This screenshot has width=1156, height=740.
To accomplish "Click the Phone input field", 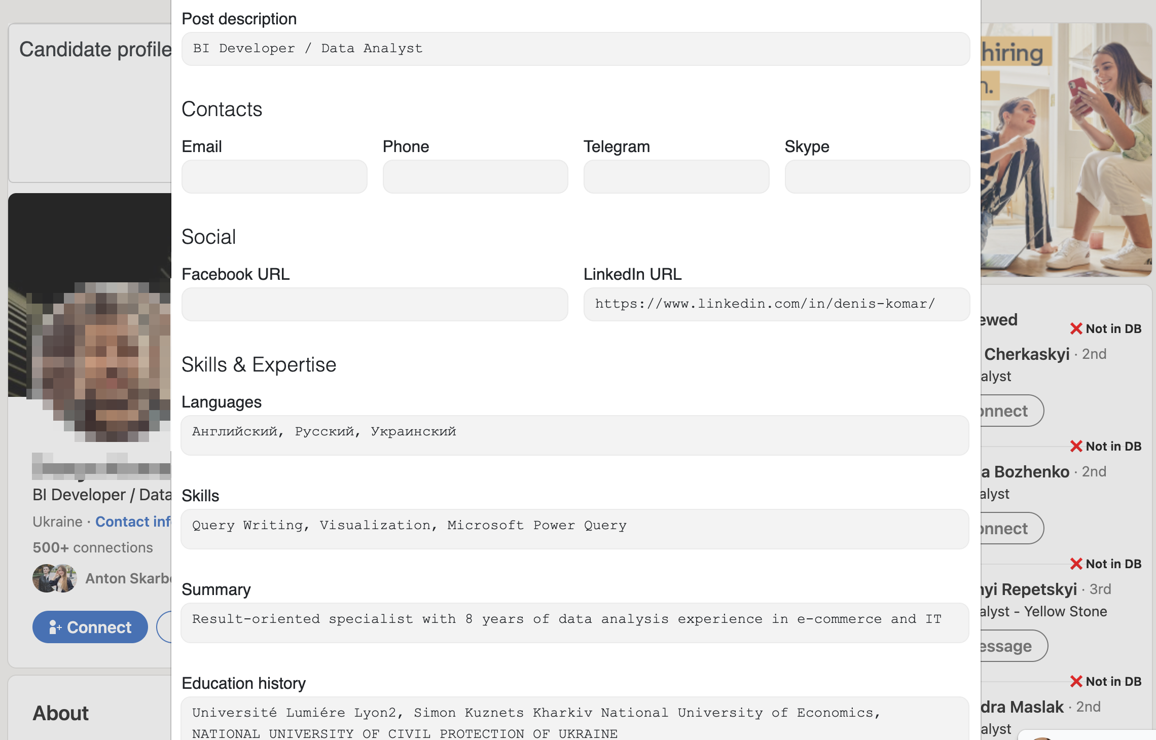I will point(475,176).
